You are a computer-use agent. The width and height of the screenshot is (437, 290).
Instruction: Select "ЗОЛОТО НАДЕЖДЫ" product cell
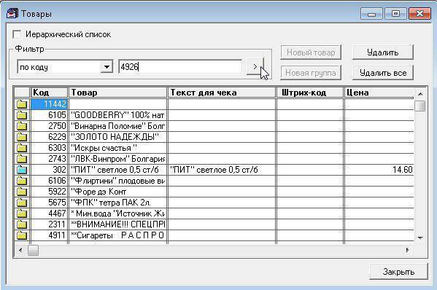pyautogui.click(x=117, y=137)
